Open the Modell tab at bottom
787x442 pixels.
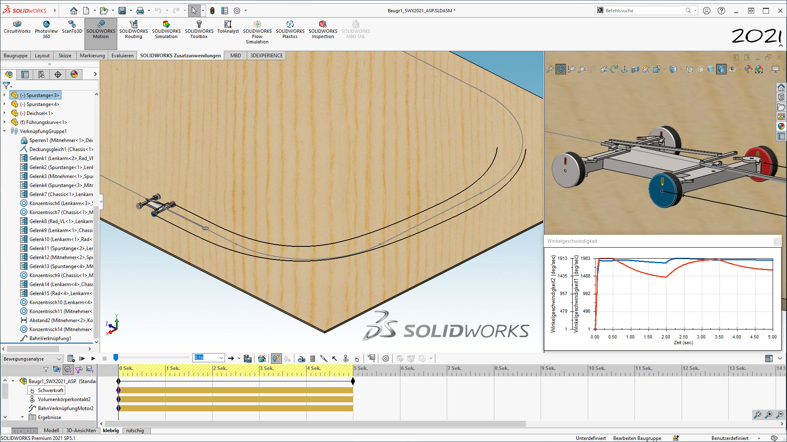pos(51,431)
